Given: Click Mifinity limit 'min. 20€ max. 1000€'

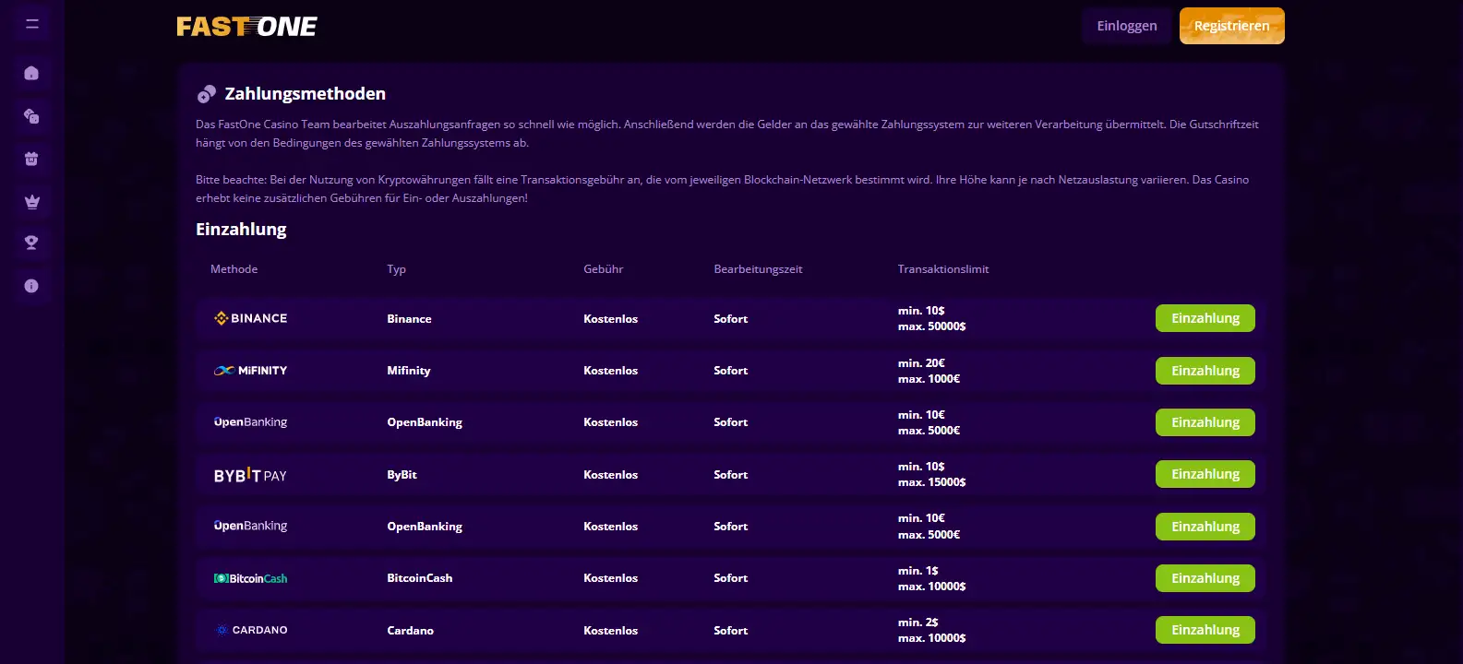Looking at the screenshot, I should coord(929,371).
